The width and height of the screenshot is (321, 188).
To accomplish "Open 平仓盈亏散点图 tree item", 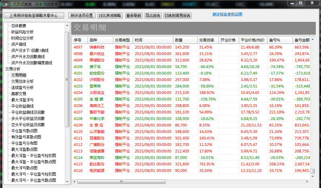I will point(24,131).
